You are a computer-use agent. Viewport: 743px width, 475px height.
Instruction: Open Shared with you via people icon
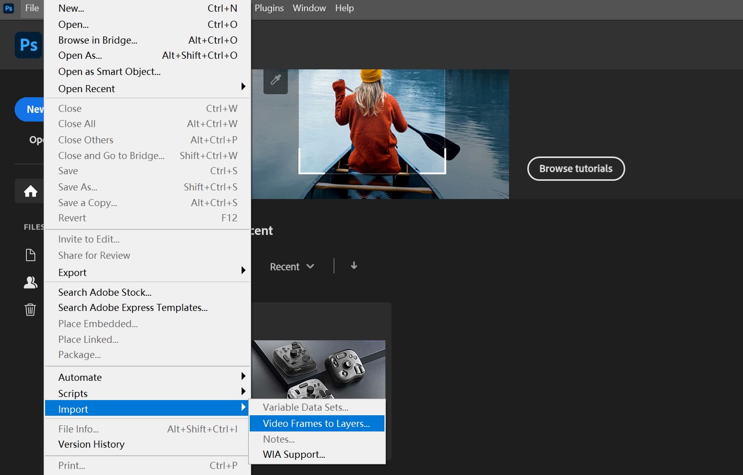(30, 282)
